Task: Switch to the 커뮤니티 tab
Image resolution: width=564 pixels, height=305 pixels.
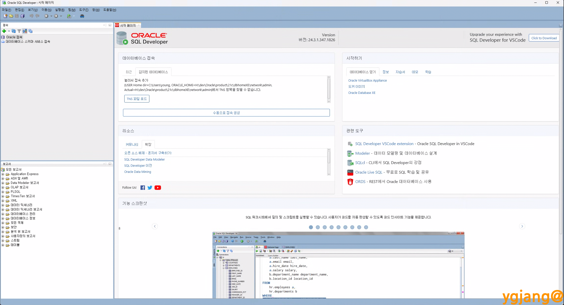Action: click(132, 145)
